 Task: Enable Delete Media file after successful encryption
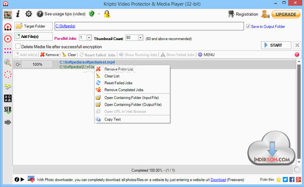(x=18, y=46)
